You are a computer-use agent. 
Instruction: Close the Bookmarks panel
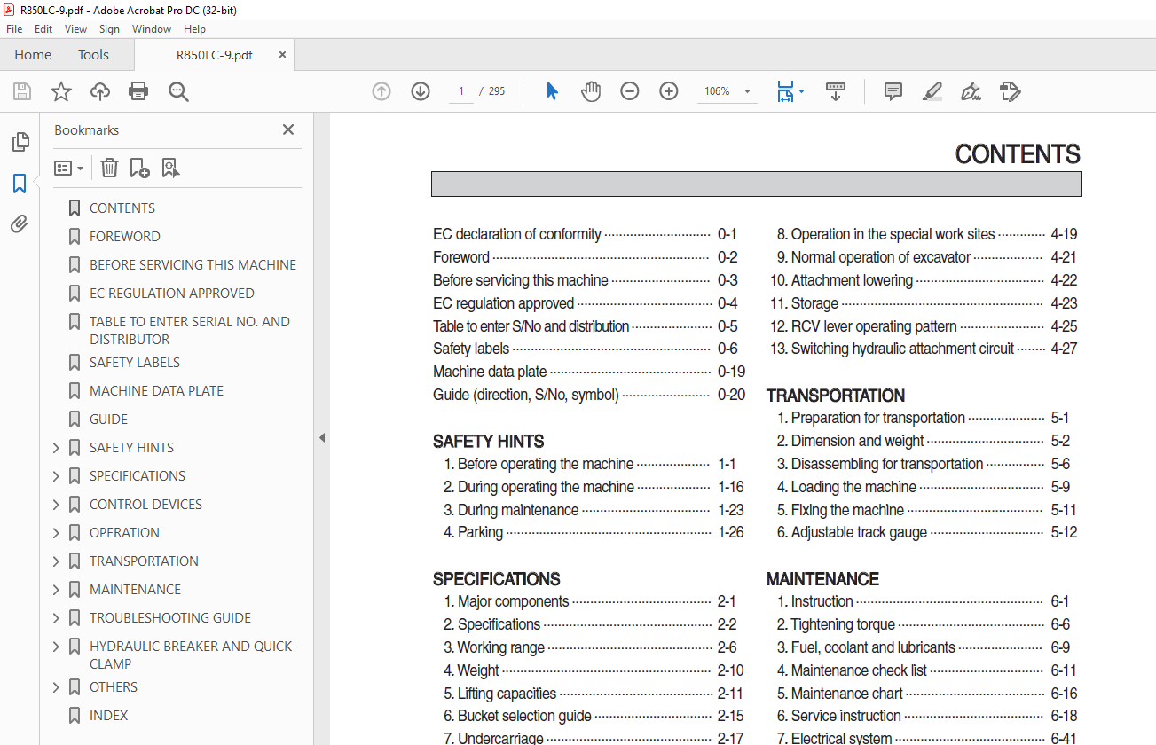pos(288,129)
